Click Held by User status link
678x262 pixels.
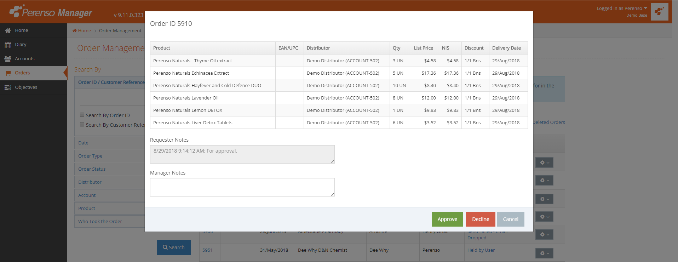(x=481, y=250)
